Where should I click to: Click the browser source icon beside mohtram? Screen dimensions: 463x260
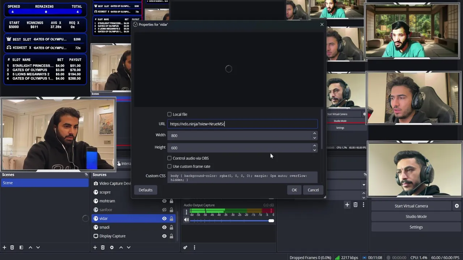96,201
